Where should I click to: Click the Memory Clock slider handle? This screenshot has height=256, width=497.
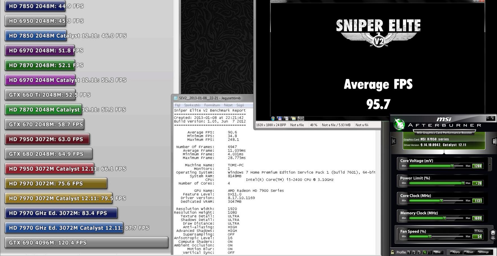[x=444, y=218]
